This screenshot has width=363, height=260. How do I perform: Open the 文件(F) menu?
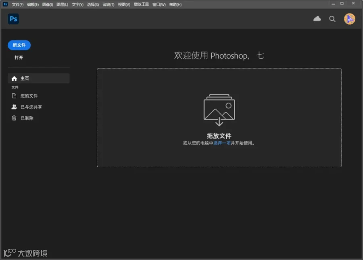click(x=18, y=4)
